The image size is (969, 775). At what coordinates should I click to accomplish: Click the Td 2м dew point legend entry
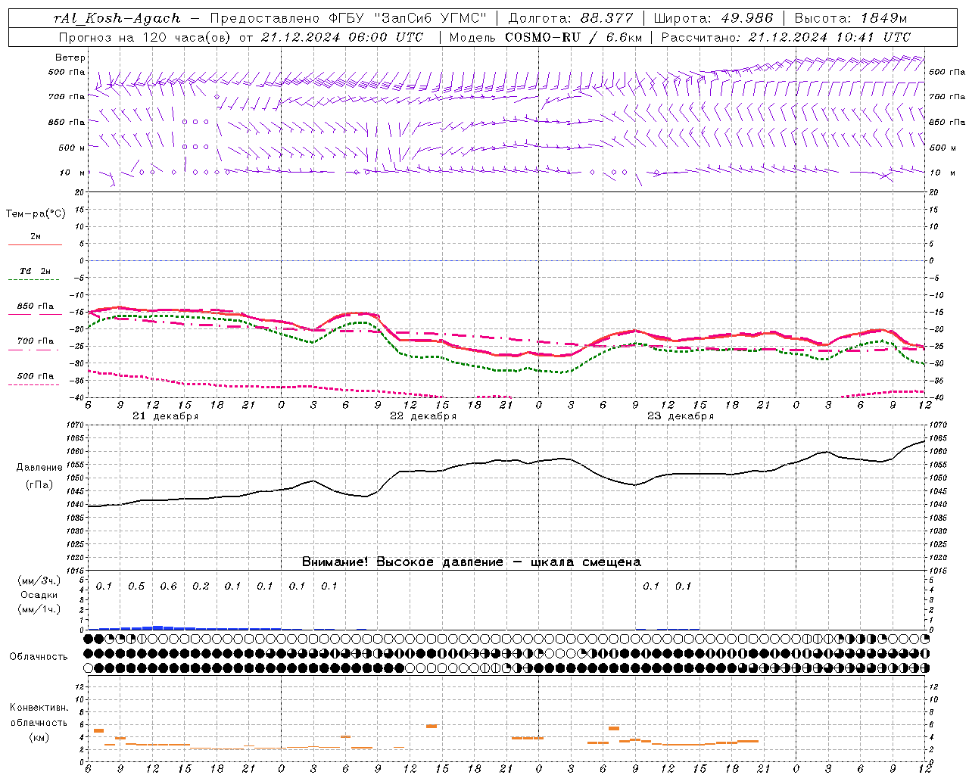click(36, 271)
